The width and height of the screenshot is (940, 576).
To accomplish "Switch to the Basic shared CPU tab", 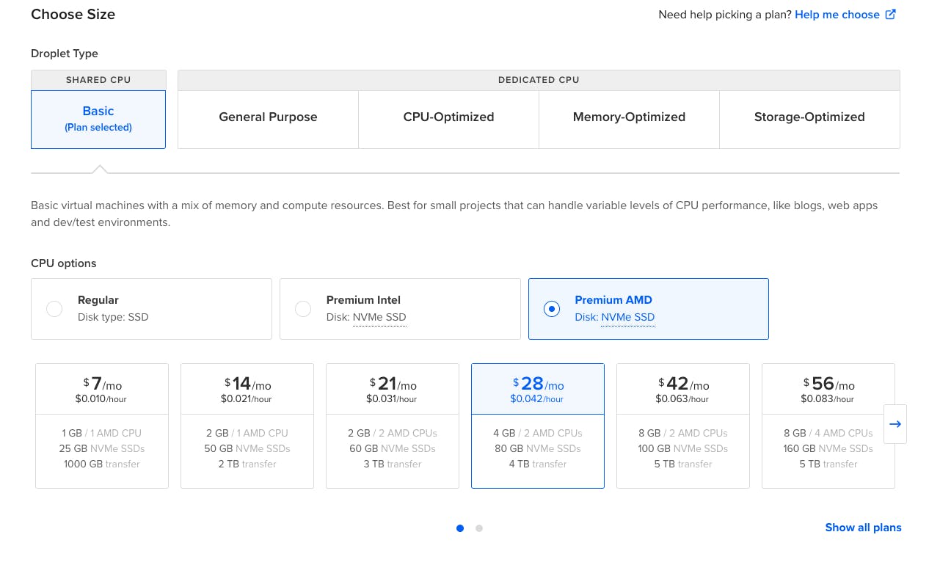I will point(98,119).
